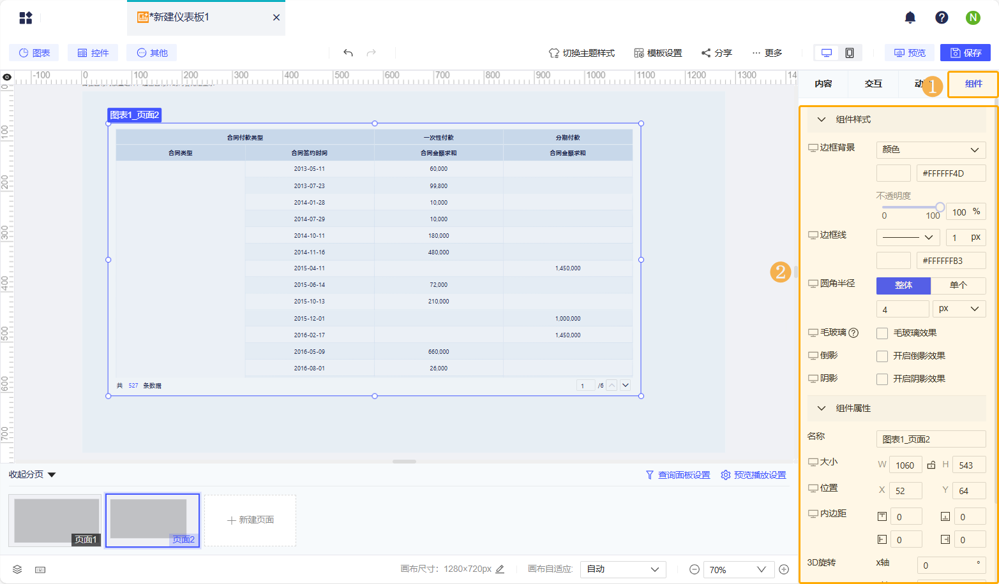Click the lock aspect ratio icon between W and H
999x584 pixels.
pyautogui.click(x=931, y=465)
